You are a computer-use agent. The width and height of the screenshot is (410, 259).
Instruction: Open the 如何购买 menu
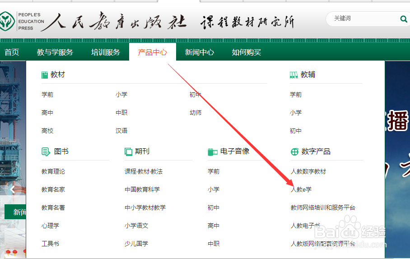coord(246,52)
